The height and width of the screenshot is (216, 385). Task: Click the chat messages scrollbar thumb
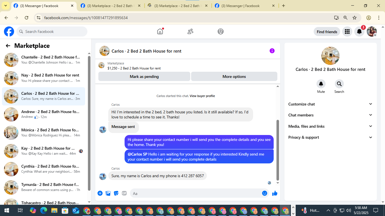[278, 150]
